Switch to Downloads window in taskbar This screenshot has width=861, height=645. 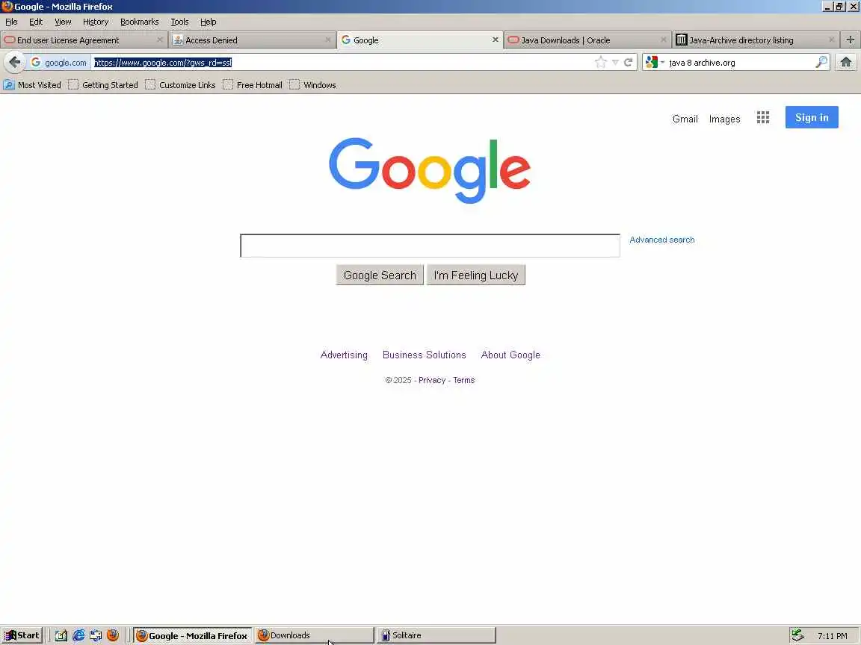click(314, 635)
